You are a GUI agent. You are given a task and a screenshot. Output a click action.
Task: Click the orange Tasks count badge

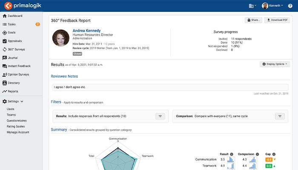pos(37,24)
